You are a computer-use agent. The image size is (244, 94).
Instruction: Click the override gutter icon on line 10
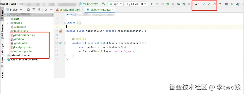(x=61, y=43)
